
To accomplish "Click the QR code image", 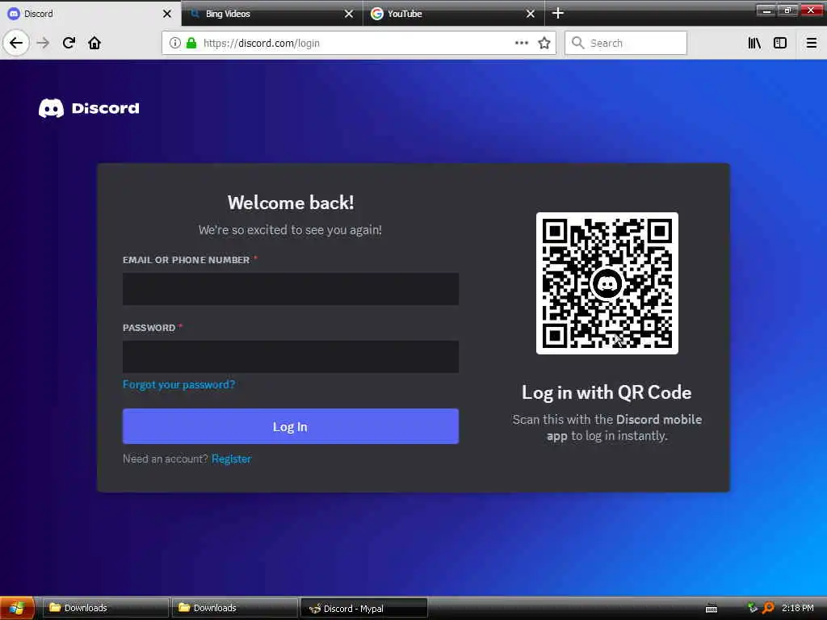I will (x=607, y=283).
